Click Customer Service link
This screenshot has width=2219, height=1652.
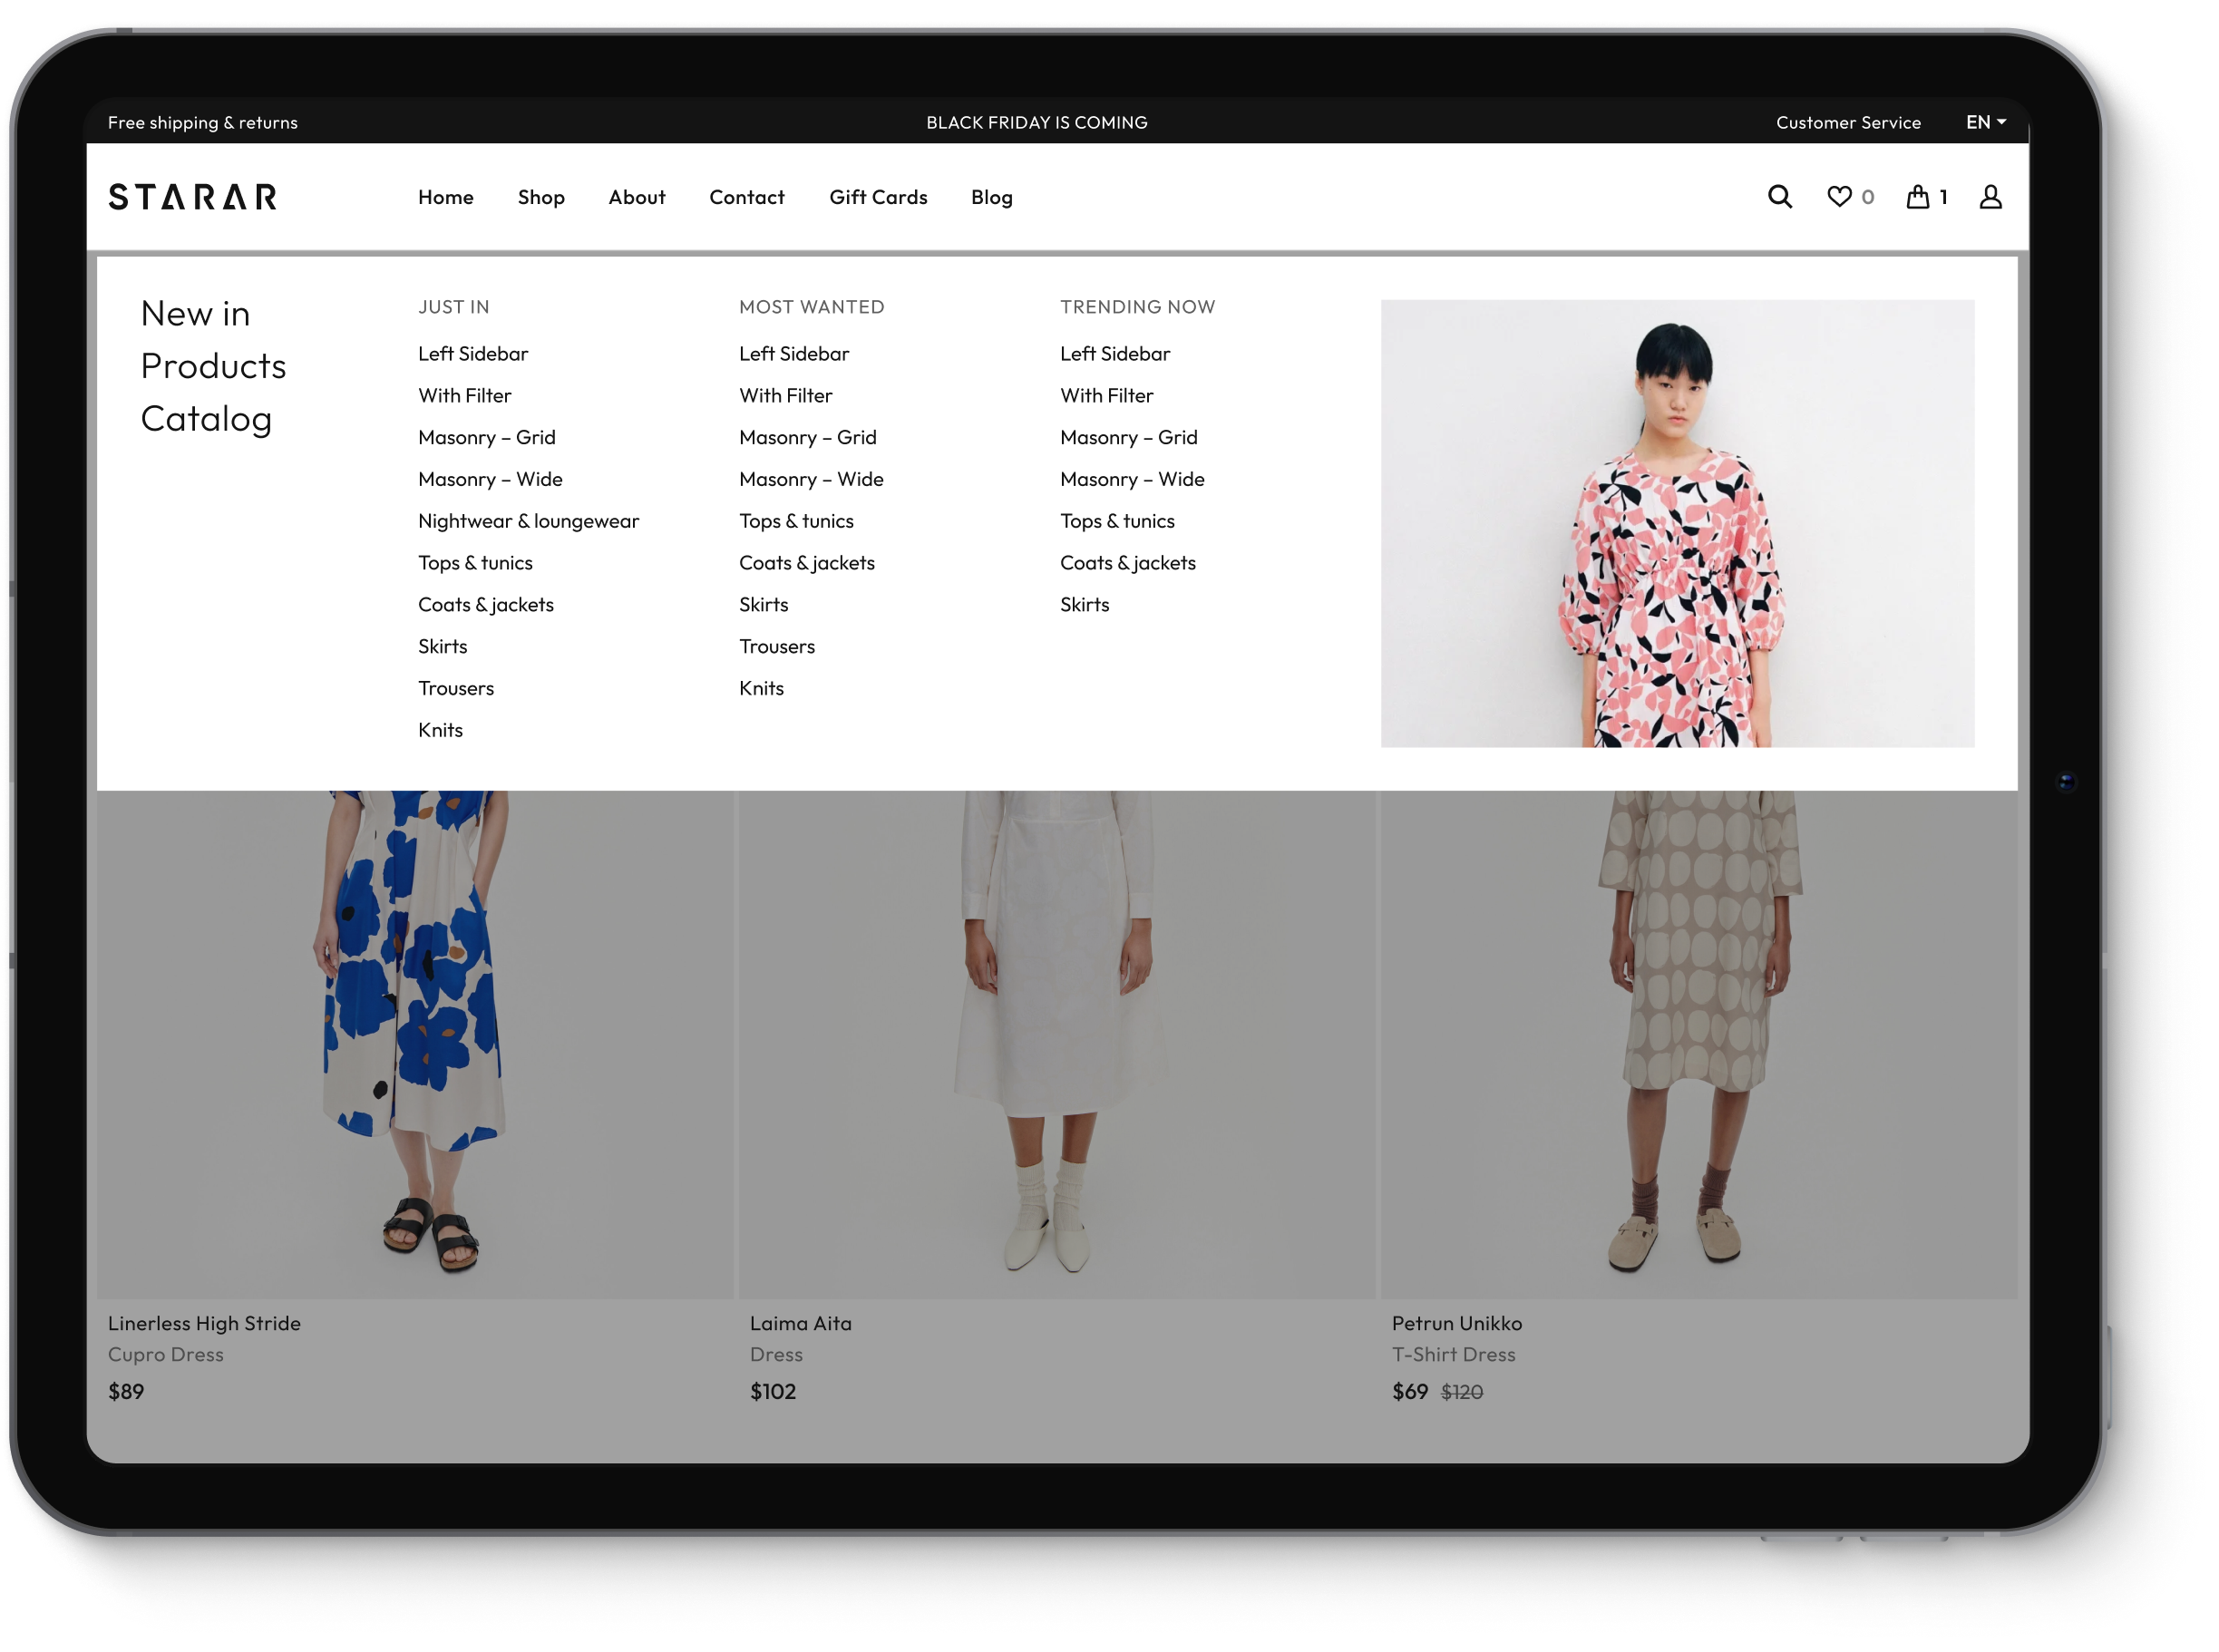click(x=1848, y=122)
